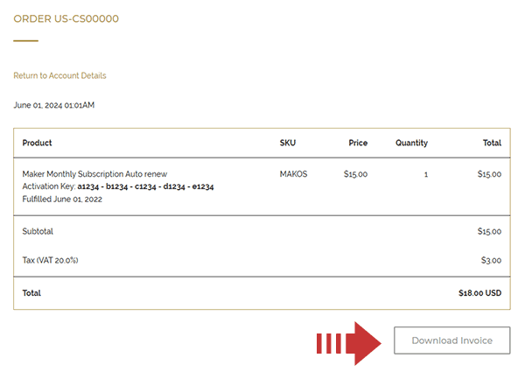Click the SKU column header

pos(288,143)
